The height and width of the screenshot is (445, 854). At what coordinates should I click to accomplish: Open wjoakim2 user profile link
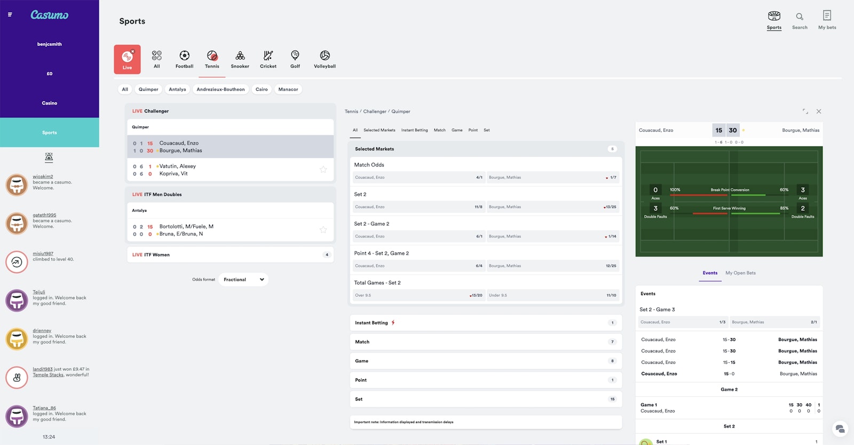coord(43,177)
